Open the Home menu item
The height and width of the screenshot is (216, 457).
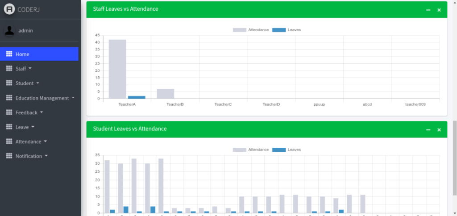pos(39,54)
